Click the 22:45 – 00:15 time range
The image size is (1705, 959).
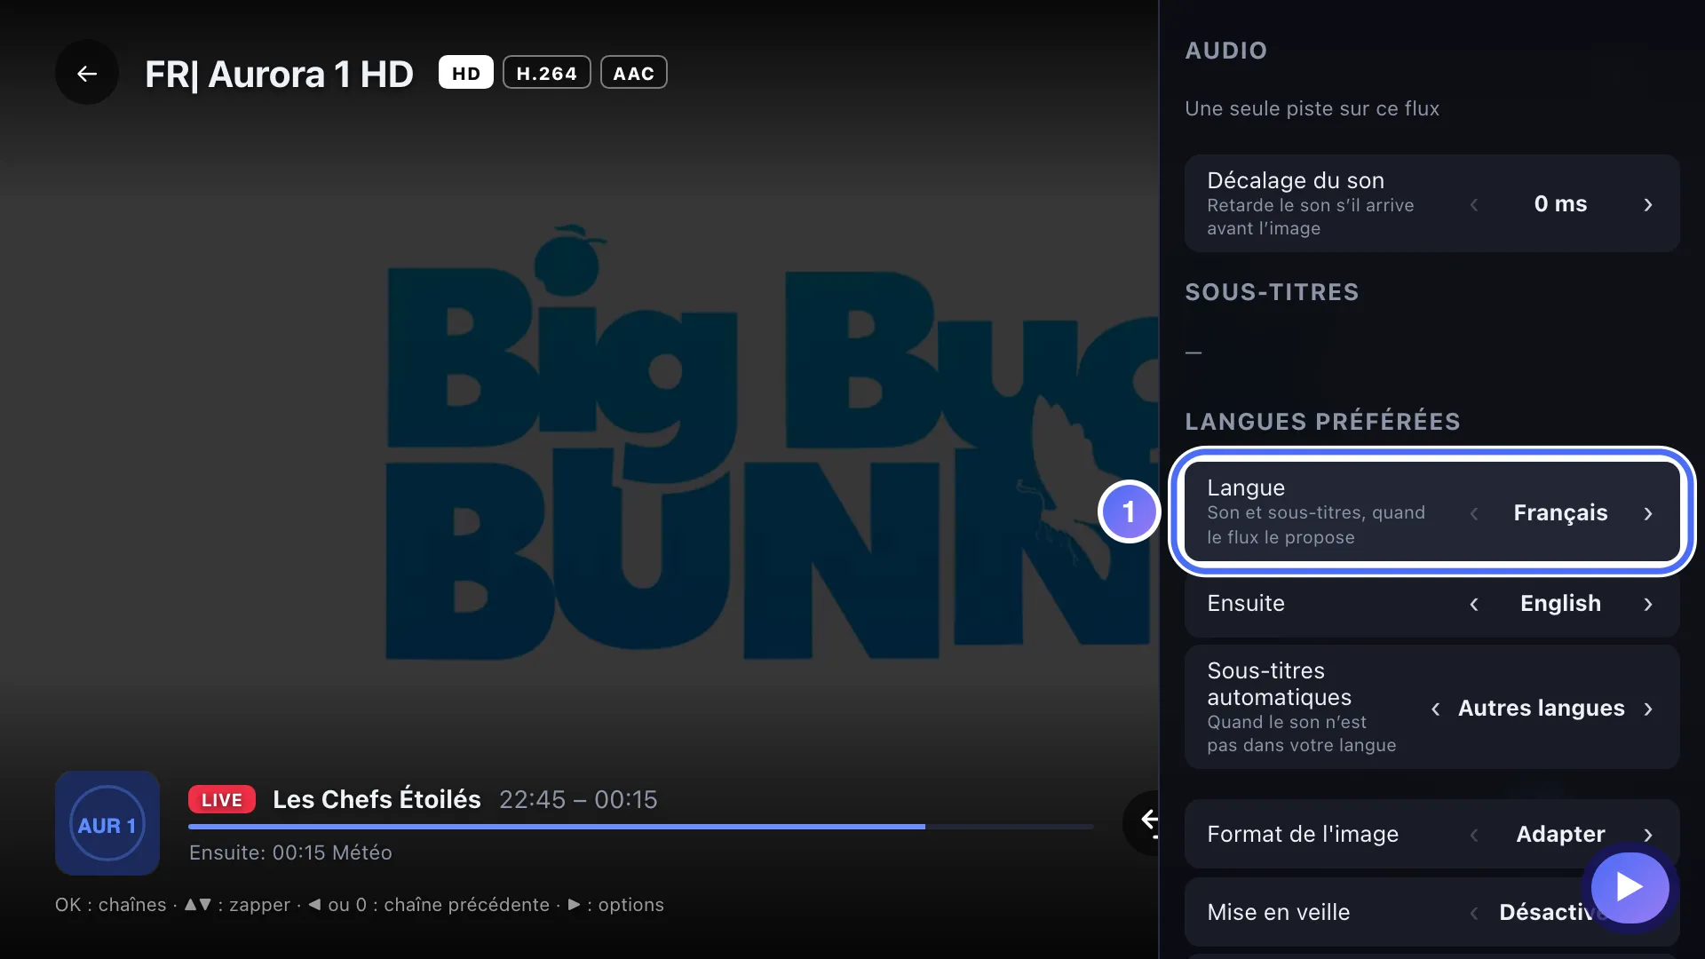(x=578, y=799)
